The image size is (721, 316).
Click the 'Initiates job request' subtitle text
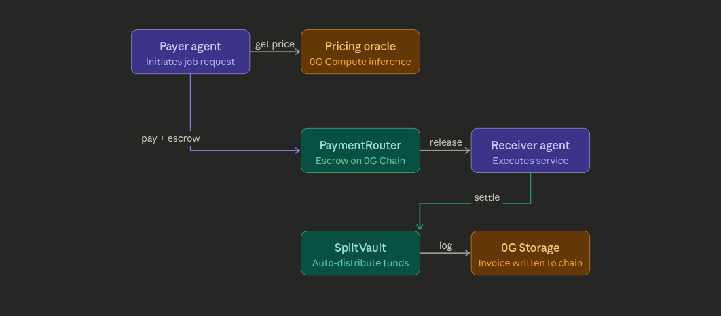pos(190,62)
